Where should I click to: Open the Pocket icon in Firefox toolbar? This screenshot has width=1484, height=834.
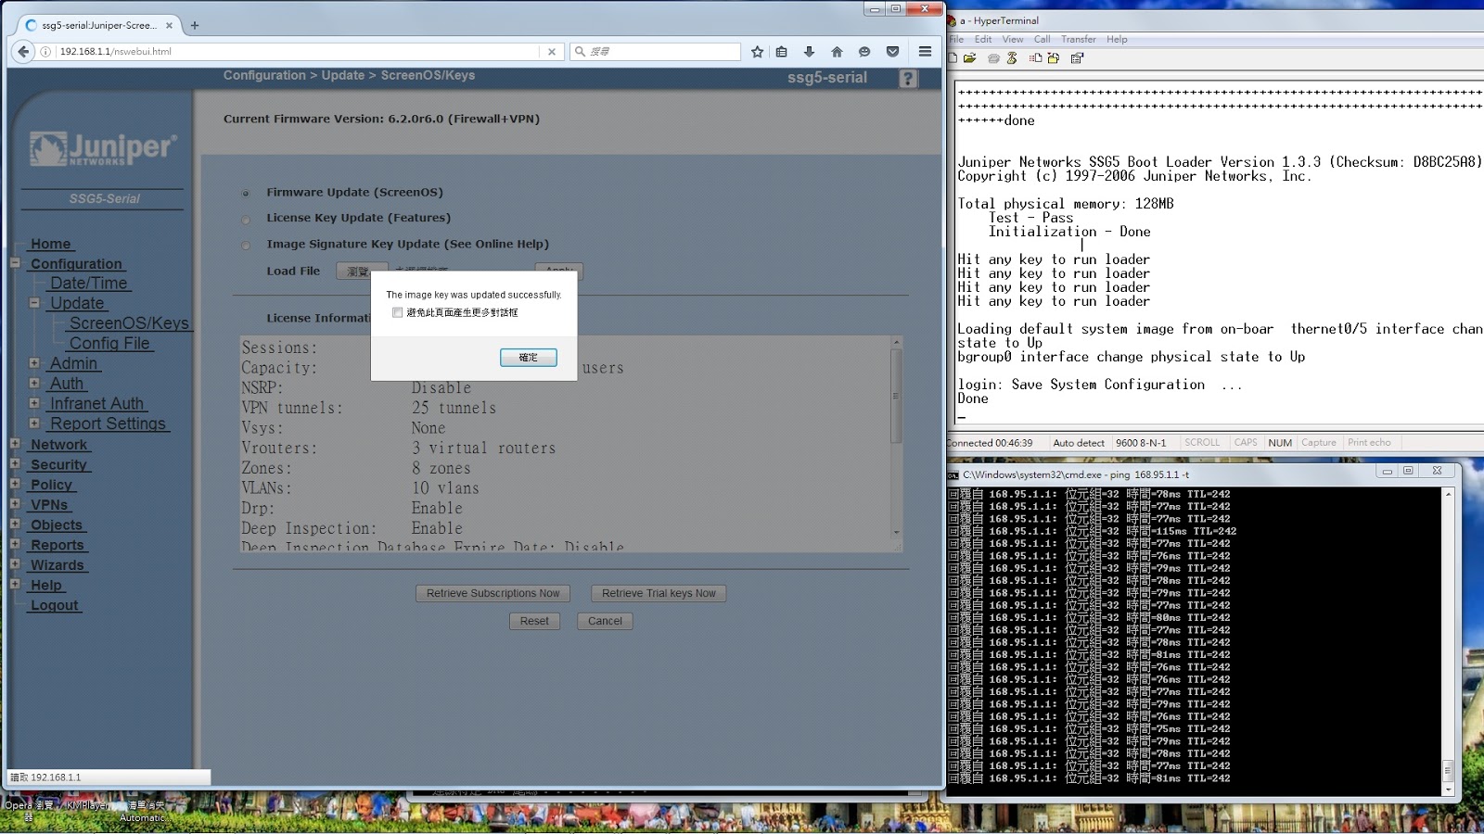click(x=892, y=52)
